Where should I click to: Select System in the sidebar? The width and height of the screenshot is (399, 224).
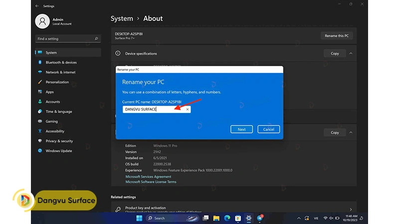[68, 53]
